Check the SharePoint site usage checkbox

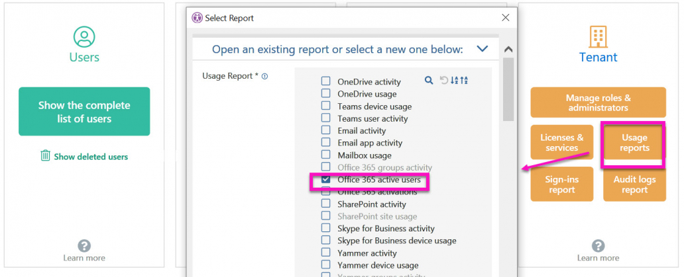(x=325, y=216)
